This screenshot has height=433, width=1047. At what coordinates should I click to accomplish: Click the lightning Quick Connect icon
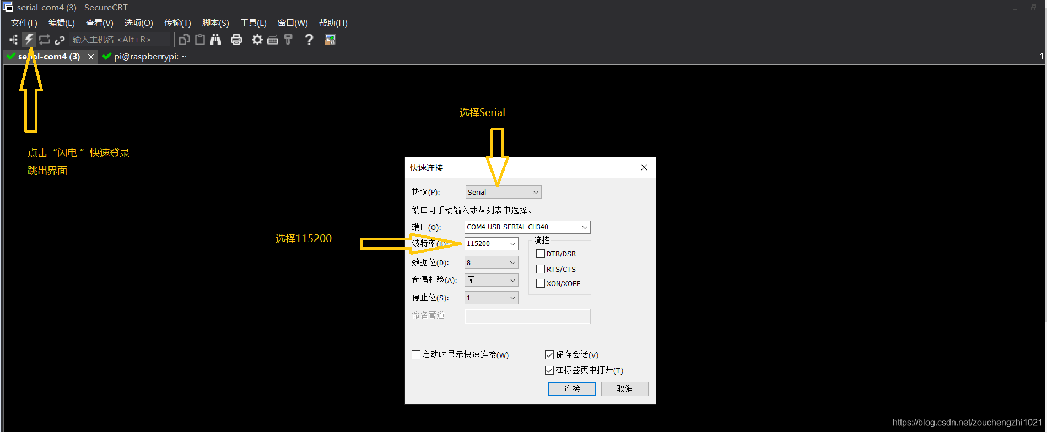pos(29,40)
